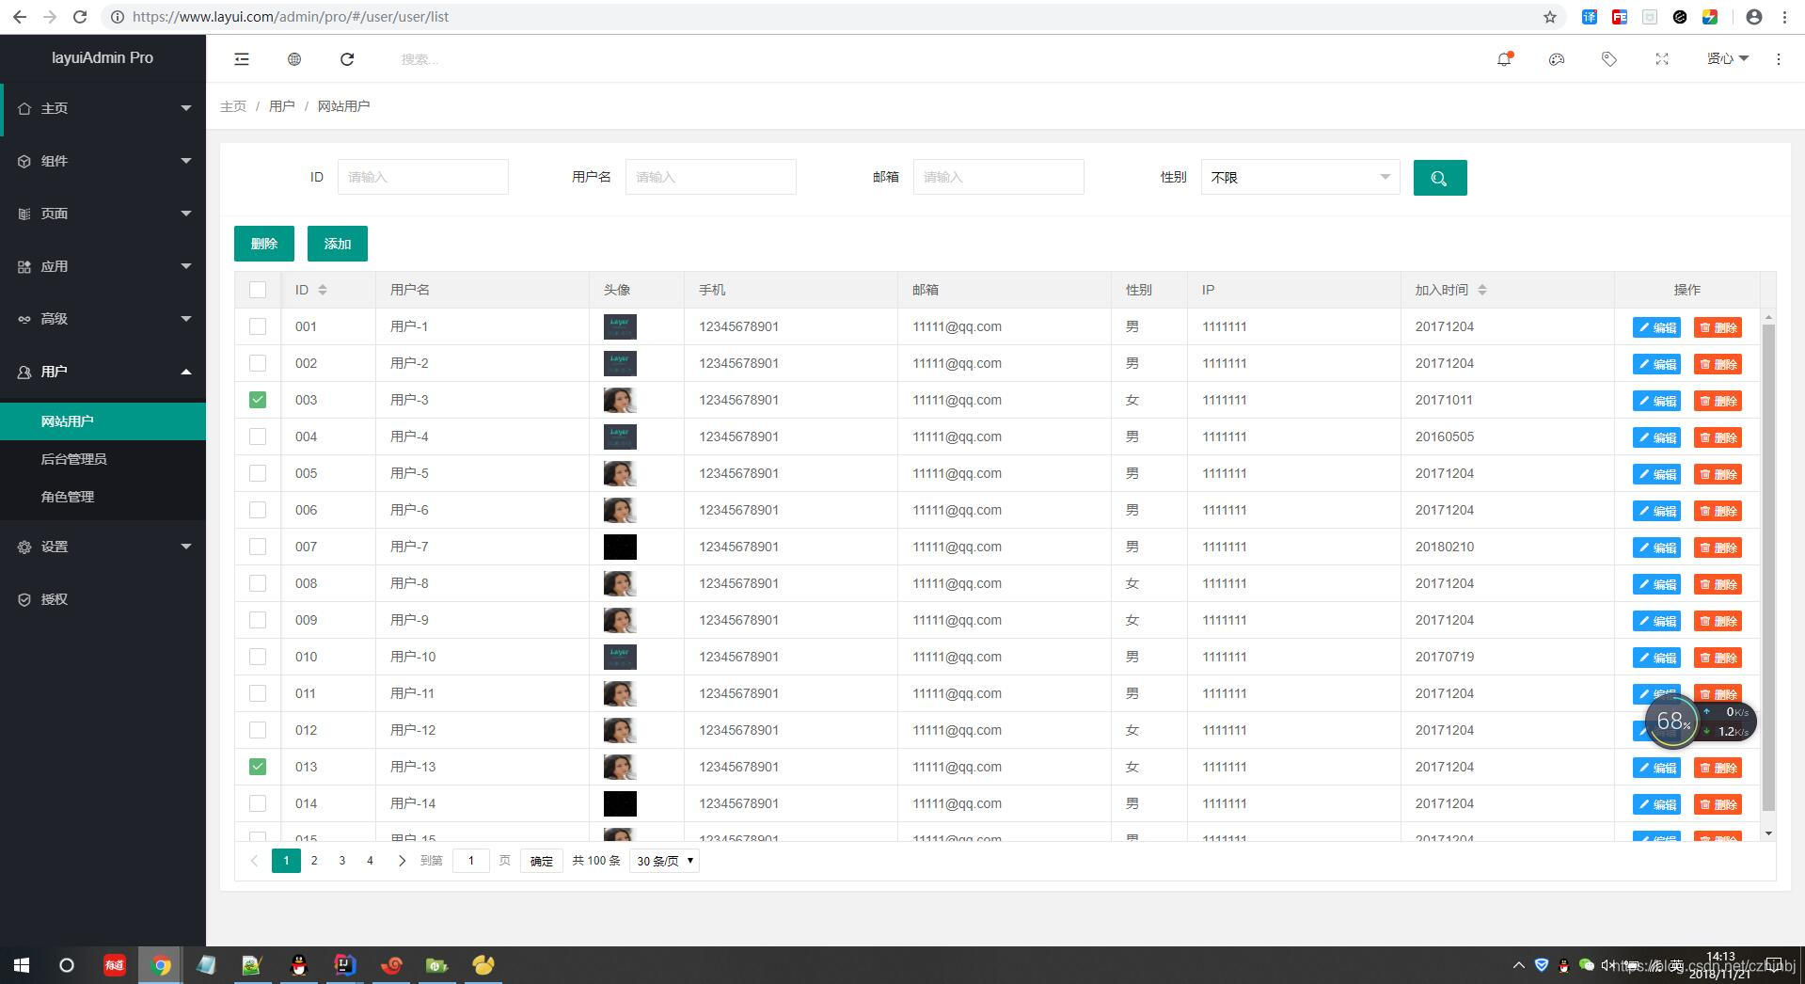Open the 性别 dropdown showing 不限
1805x984 pixels.
1300,177
